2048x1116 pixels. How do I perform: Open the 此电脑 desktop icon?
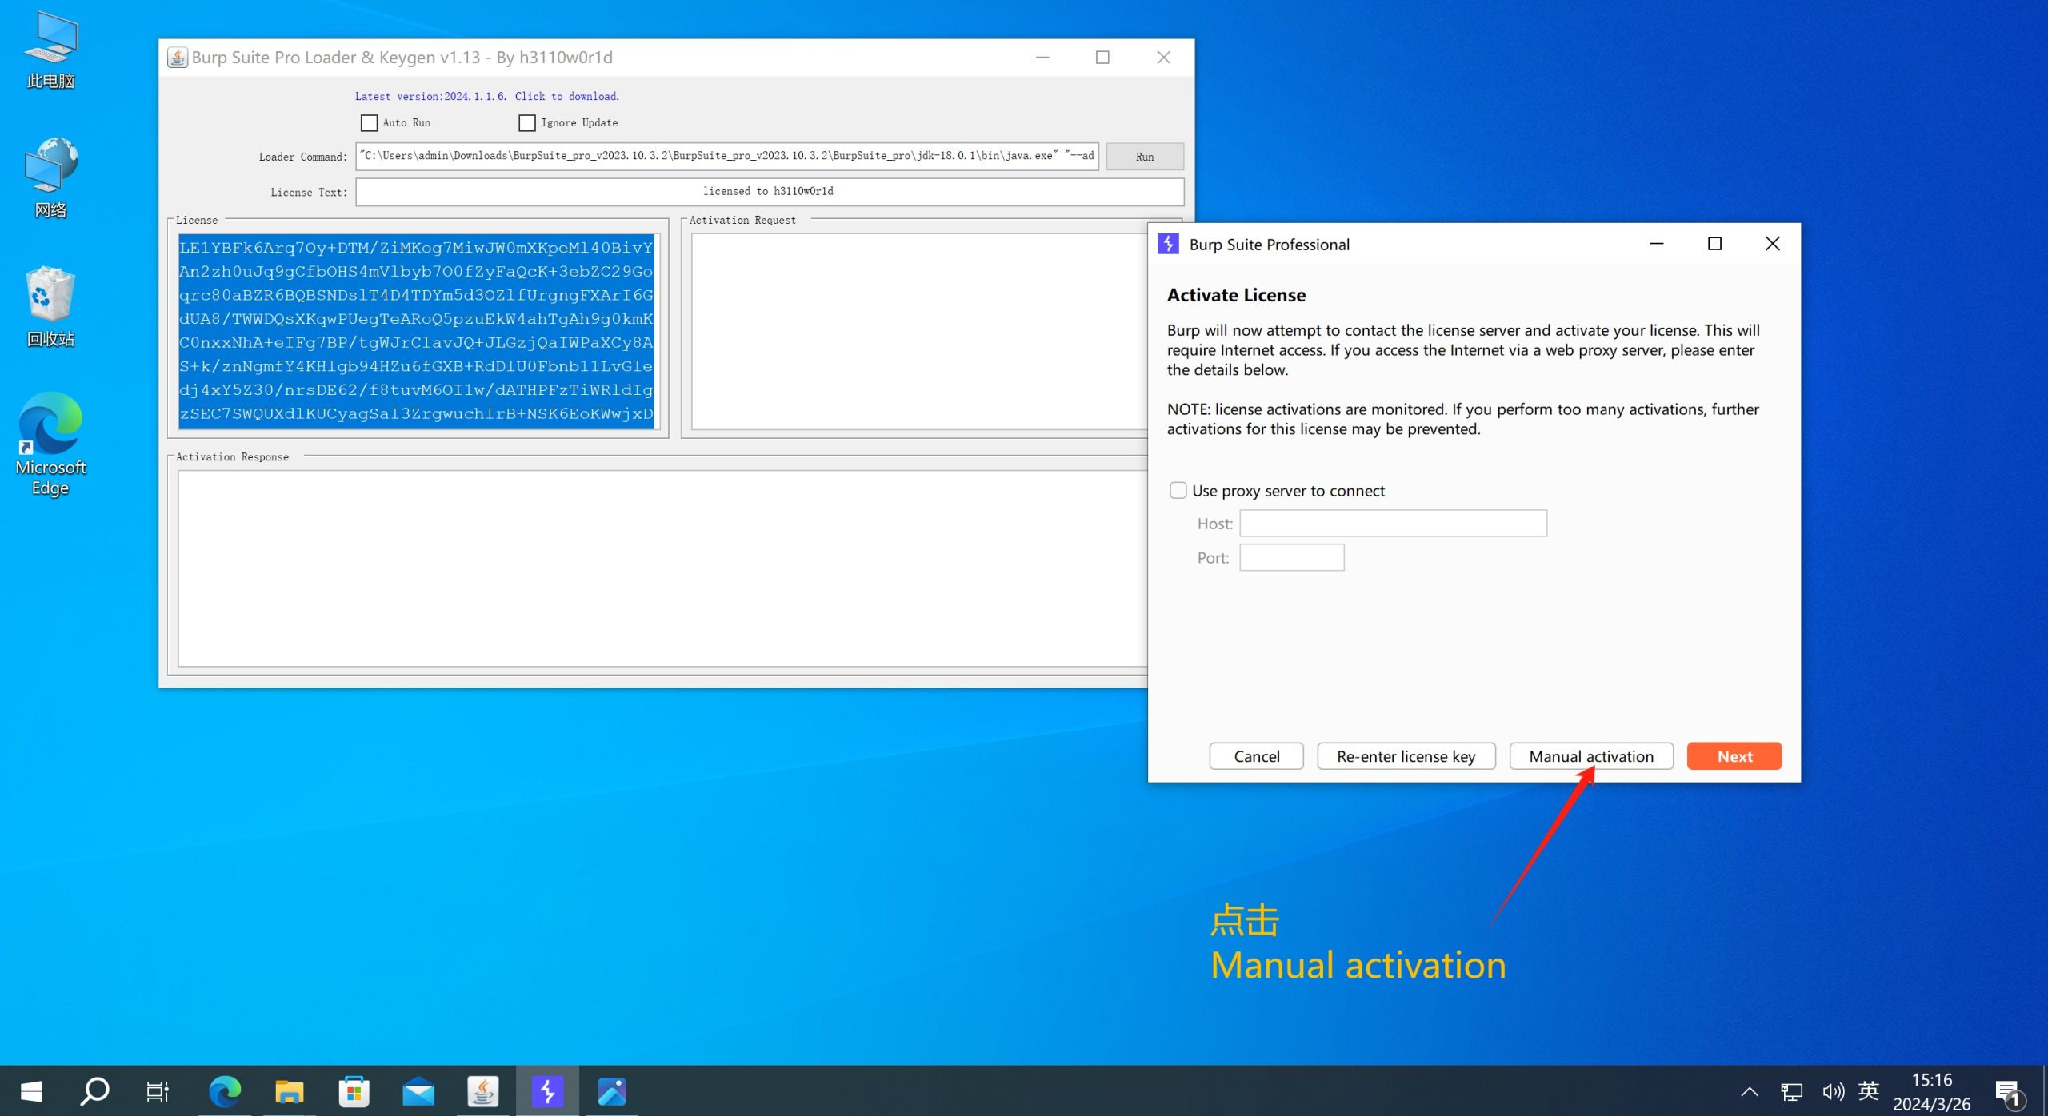50,50
